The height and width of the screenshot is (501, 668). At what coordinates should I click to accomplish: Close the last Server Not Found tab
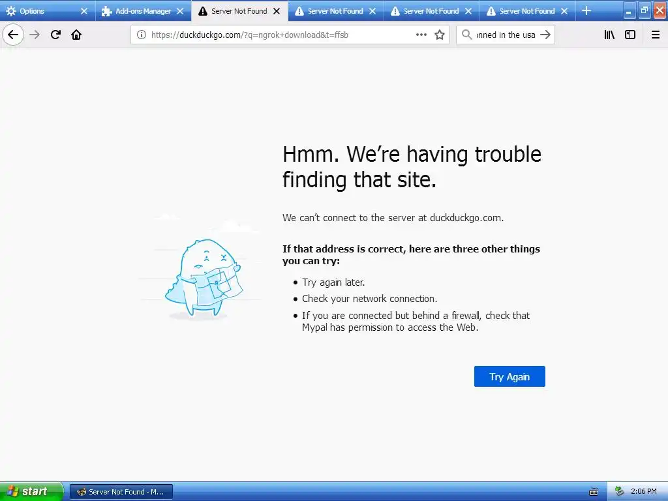pyautogui.click(x=564, y=11)
